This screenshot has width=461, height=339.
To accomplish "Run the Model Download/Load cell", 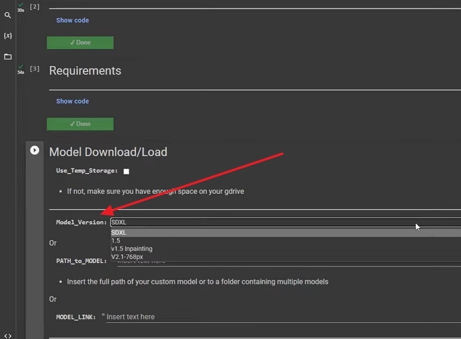I will 35,150.
